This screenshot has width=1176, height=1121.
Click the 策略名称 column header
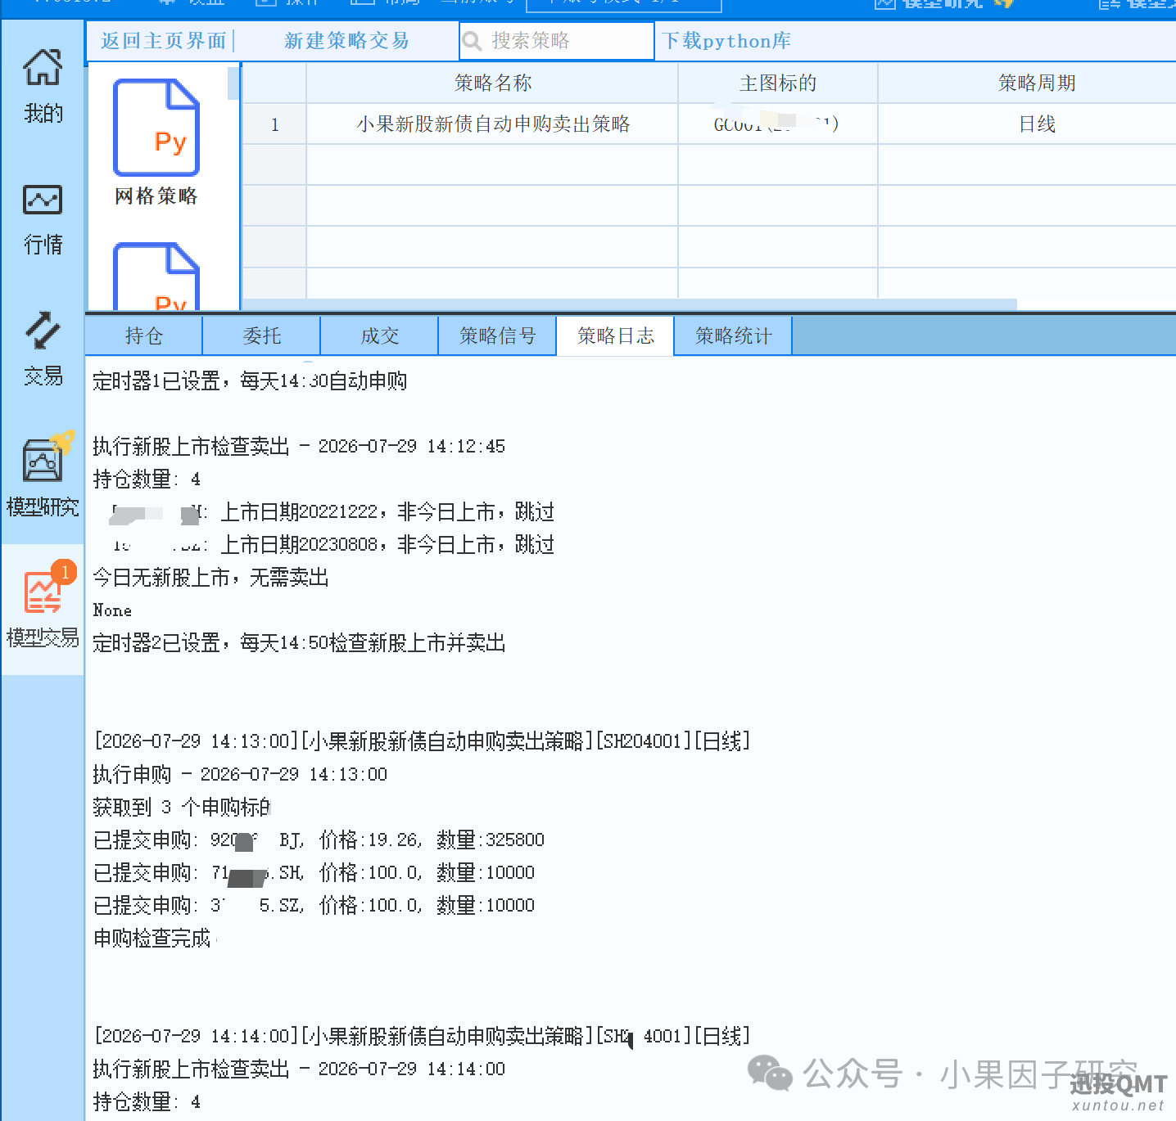pyautogui.click(x=492, y=83)
